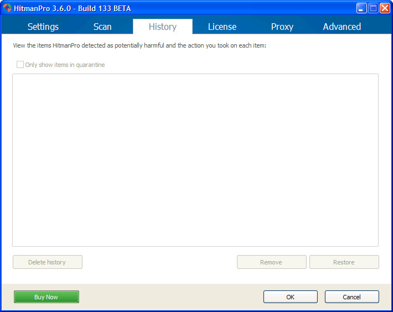Image resolution: width=393 pixels, height=312 pixels.
Task: Maximize the HitmanPro window
Action: [x=373, y=8]
